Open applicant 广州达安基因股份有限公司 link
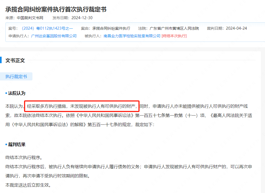Viewport: 265px width, 193px height. point(54,36)
